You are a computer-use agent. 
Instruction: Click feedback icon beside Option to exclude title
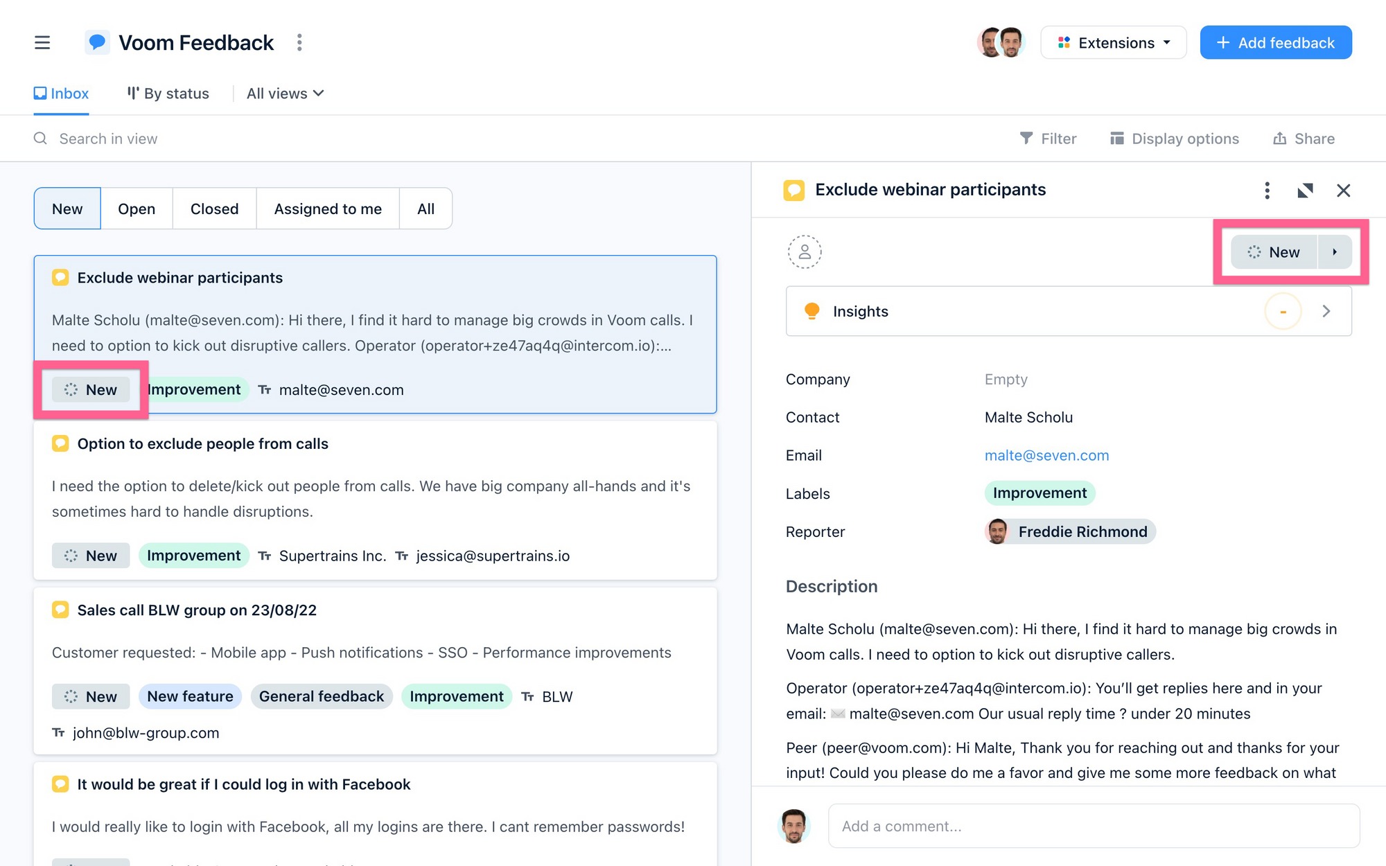click(x=60, y=443)
